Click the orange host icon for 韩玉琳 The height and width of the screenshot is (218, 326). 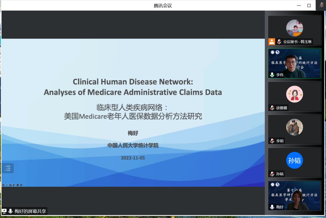pyautogui.click(x=272, y=42)
